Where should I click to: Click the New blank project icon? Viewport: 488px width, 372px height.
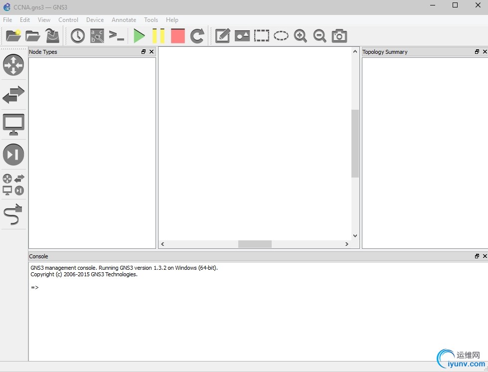tap(13, 35)
